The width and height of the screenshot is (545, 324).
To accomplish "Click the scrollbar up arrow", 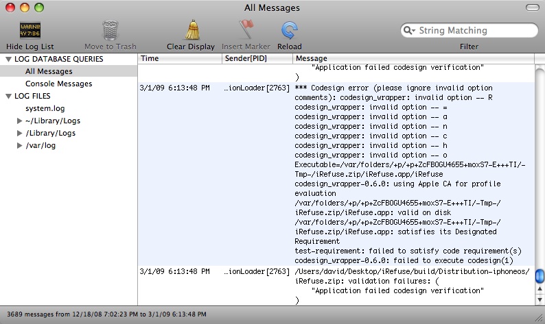I will click(540, 288).
